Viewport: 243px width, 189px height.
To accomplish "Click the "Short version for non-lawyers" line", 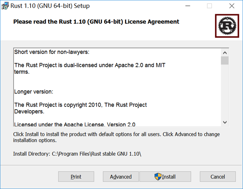I will coord(52,52).
